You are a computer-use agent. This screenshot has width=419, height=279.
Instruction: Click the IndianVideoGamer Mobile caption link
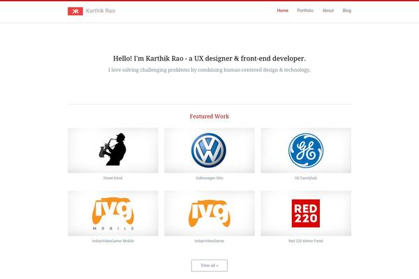click(x=113, y=241)
